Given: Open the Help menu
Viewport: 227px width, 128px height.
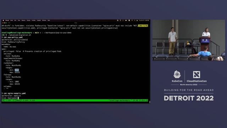Looking at the screenshot, I should point(49,20).
